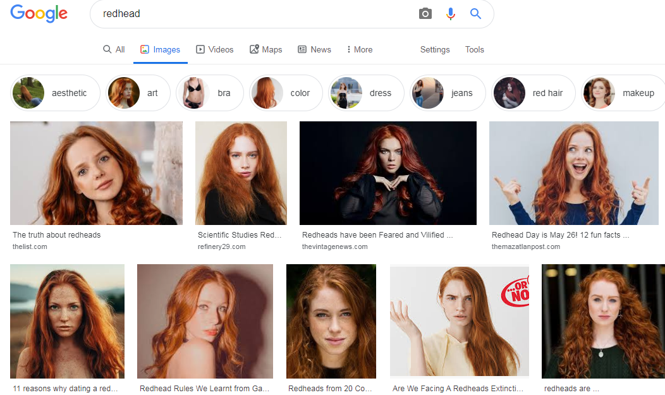Go to the News tab
Image resolution: width=665 pixels, height=395 pixels.
(314, 49)
